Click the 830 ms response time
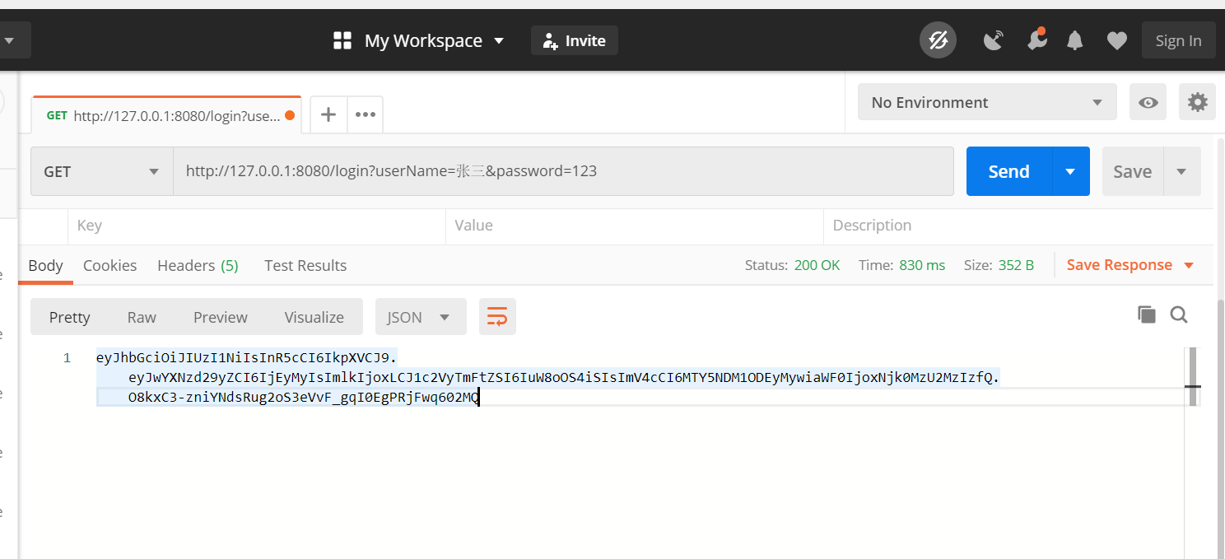Image resolution: width=1225 pixels, height=559 pixels. 922,265
